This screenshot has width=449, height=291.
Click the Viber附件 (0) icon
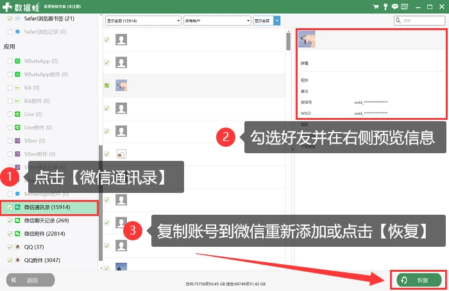(17, 154)
